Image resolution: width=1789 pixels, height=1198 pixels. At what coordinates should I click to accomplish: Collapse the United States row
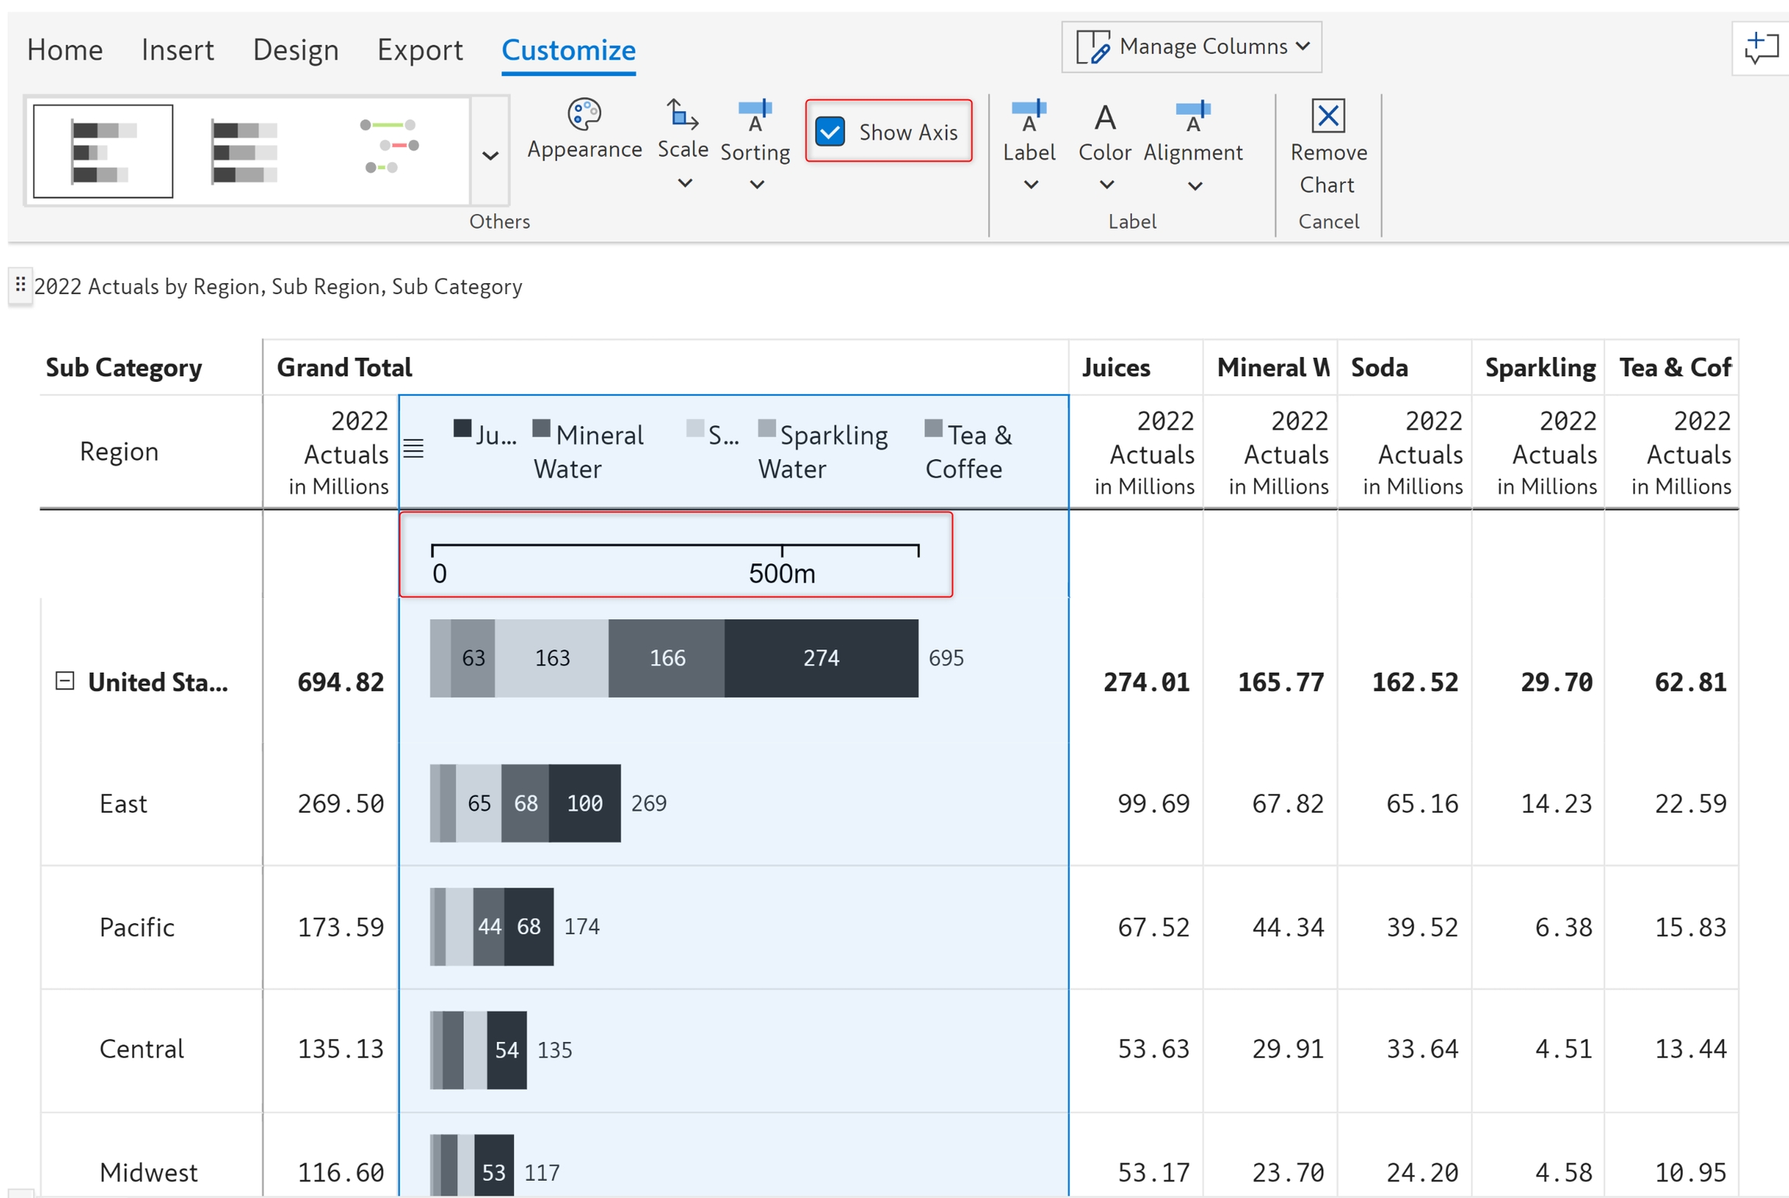(65, 681)
